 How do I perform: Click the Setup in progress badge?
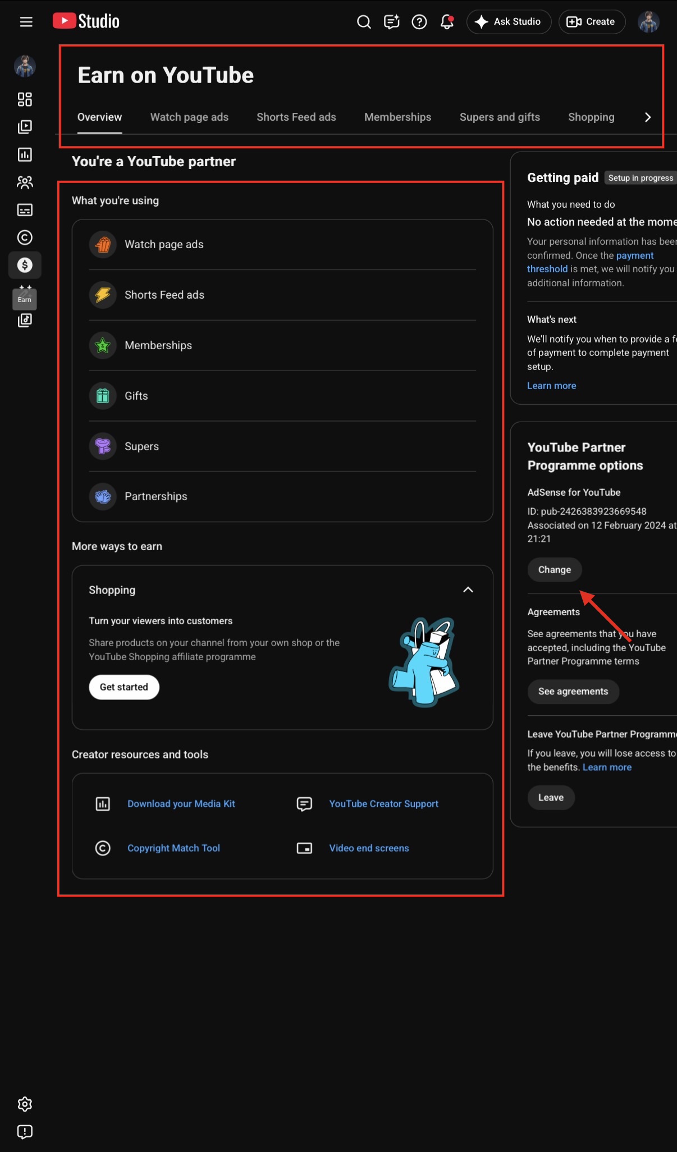(641, 178)
